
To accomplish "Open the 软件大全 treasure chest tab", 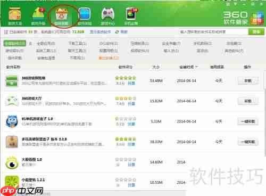I will 15,16.
